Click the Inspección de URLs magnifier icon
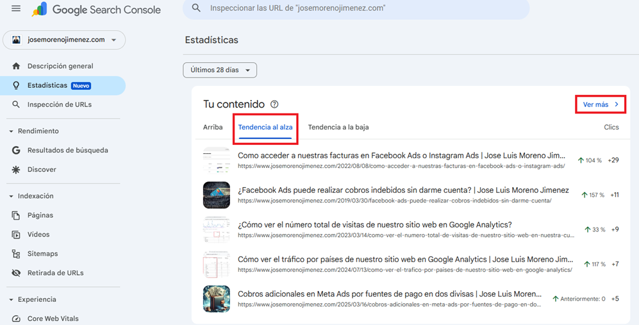 tap(16, 104)
